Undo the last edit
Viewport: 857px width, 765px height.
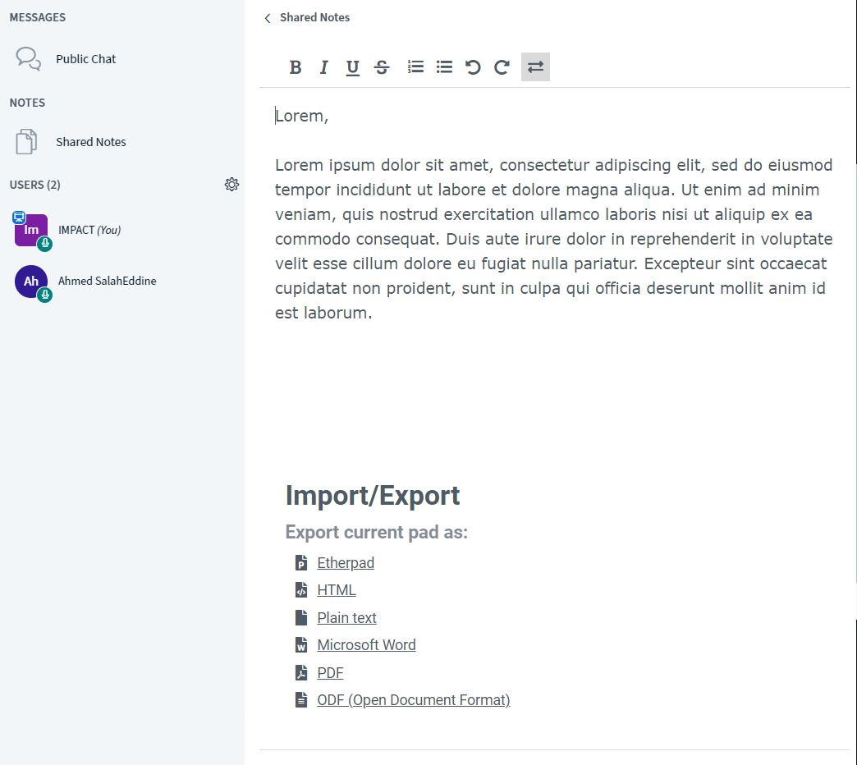473,67
